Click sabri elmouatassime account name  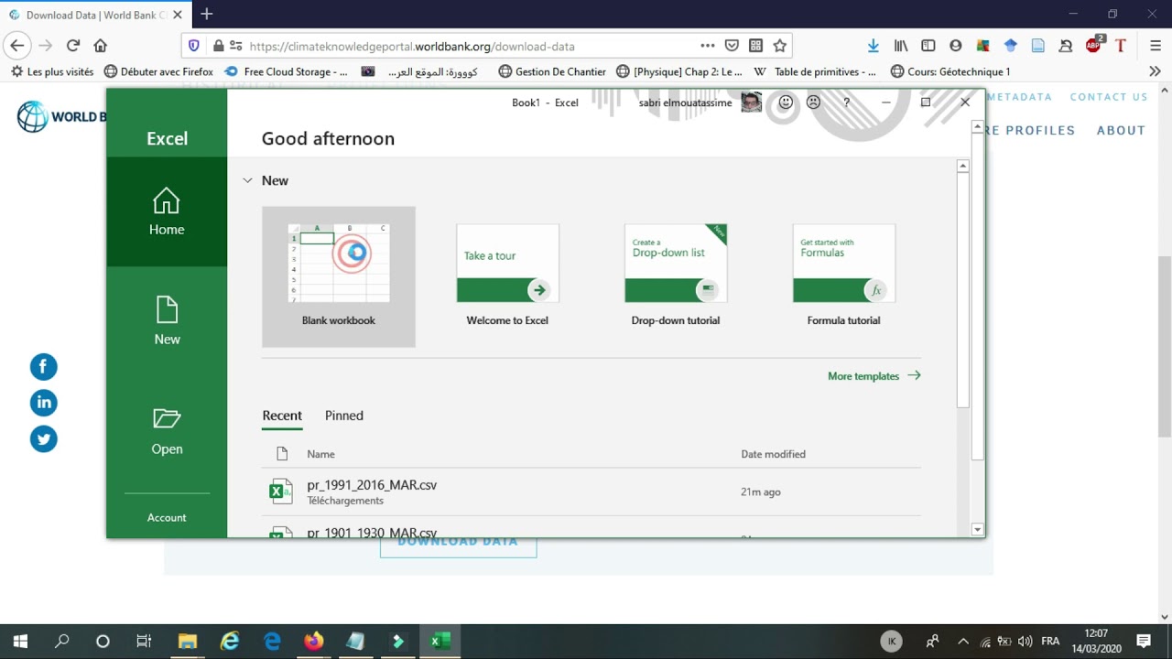click(x=685, y=103)
